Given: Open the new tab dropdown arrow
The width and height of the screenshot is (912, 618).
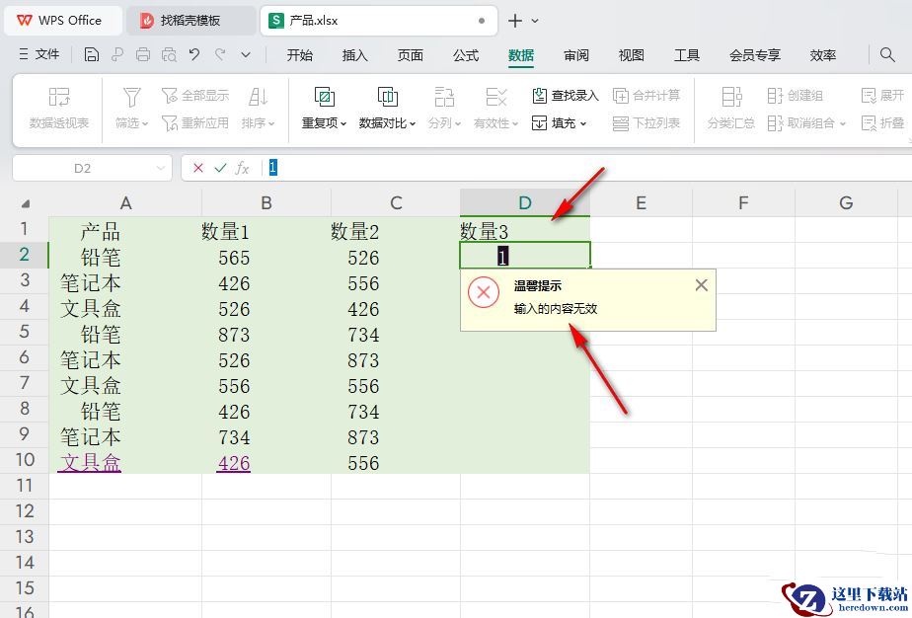Looking at the screenshot, I should (x=535, y=21).
